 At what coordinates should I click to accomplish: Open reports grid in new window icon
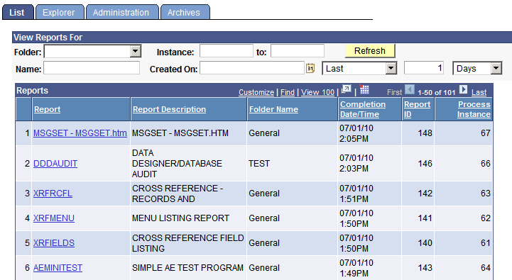(x=346, y=89)
